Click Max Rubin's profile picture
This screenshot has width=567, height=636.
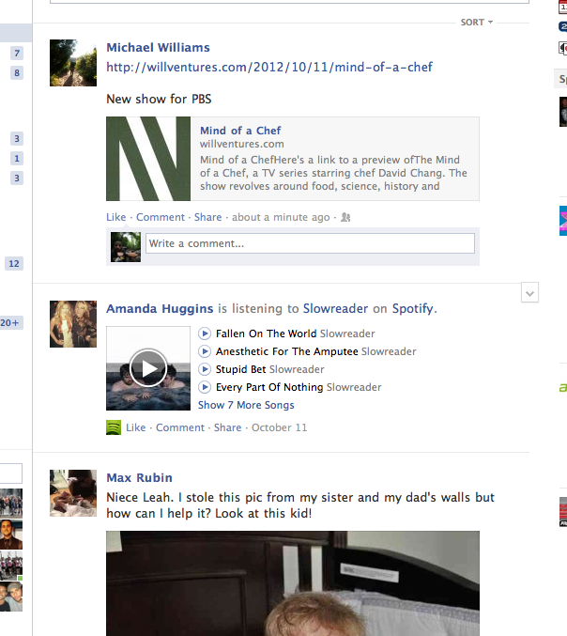[73, 493]
